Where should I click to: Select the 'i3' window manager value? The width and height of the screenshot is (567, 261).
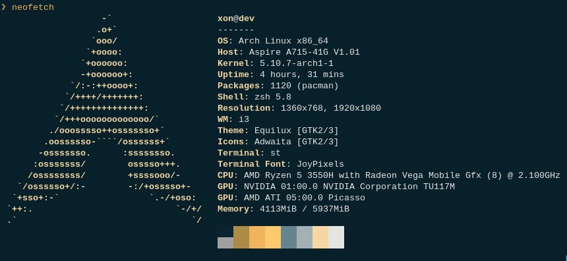tap(244, 119)
